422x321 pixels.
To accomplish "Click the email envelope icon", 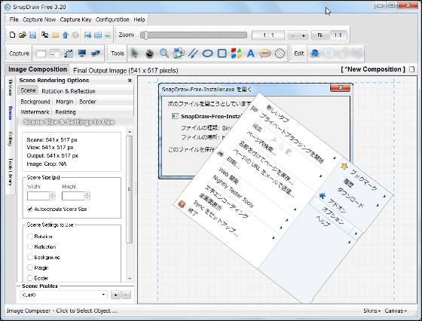I will click(x=55, y=35).
